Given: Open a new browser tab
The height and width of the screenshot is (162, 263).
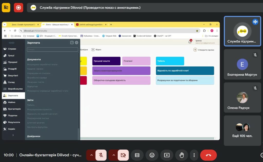Looking at the screenshot, I should (x=111, y=24).
